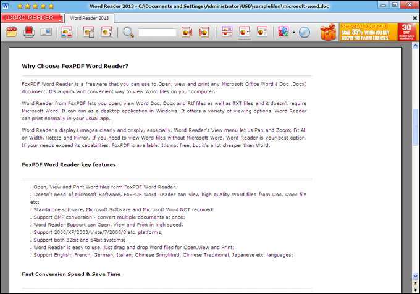Click the line 'Support 2000/XP/2003/Vista/7/2008/8 etc. platforms;'
Viewport: 420px width, 294px height.
point(97,232)
